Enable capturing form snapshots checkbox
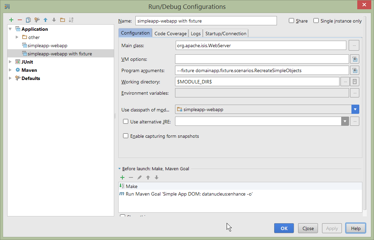This screenshot has width=374, height=240. click(x=126, y=136)
